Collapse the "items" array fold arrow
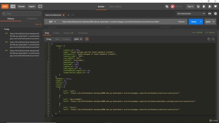219x123 pixels. (50, 46)
